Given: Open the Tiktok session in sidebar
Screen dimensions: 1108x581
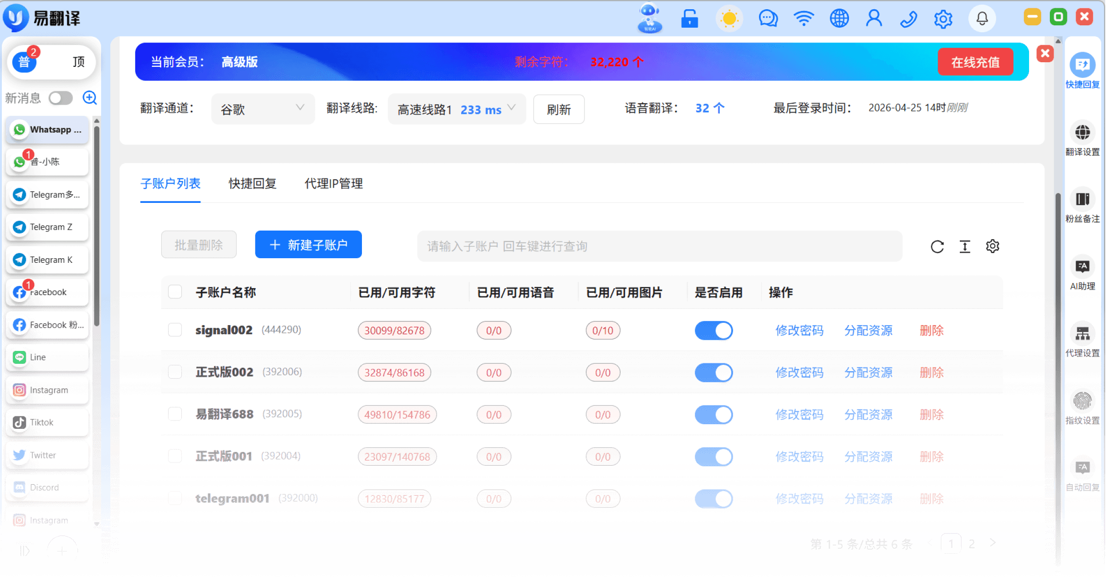Looking at the screenshot, I should pos(48,422).
